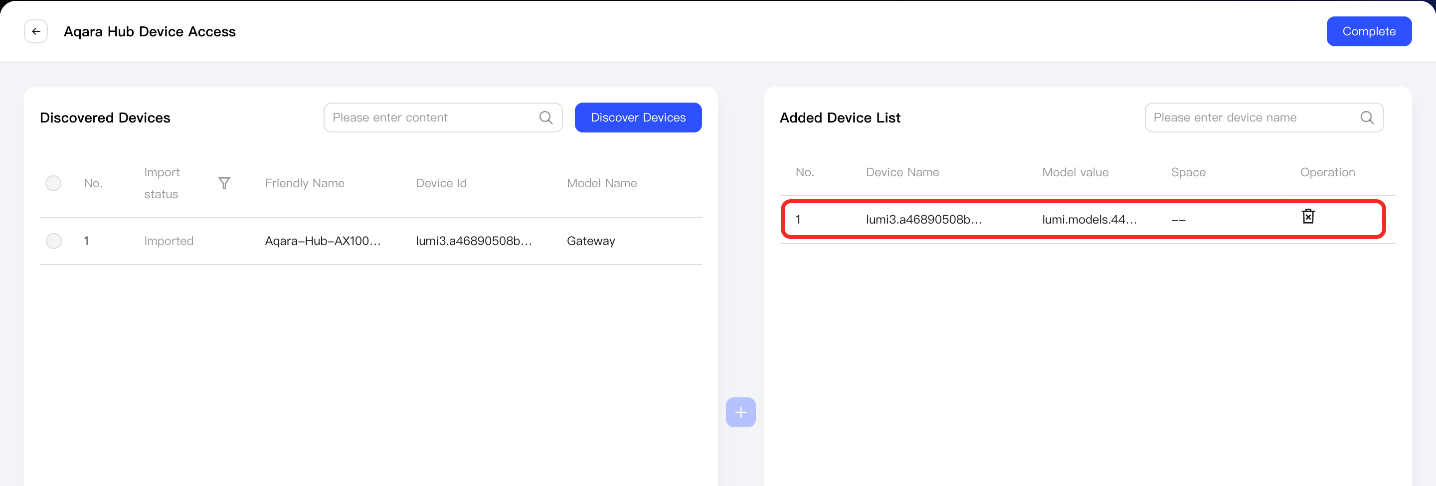This screenshot has width=1436, height=486.
Task: Click the Complete button
Action: (x=1369, y=32)
